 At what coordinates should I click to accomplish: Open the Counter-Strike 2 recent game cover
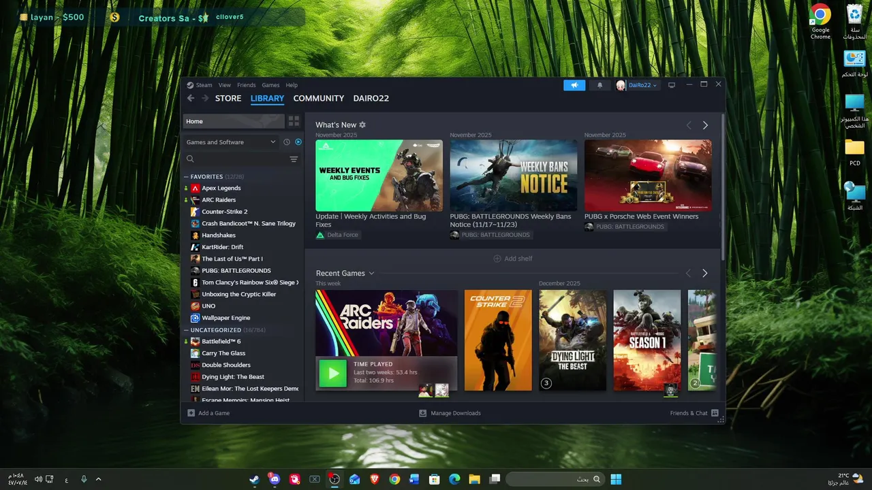(x=498, y=340)
